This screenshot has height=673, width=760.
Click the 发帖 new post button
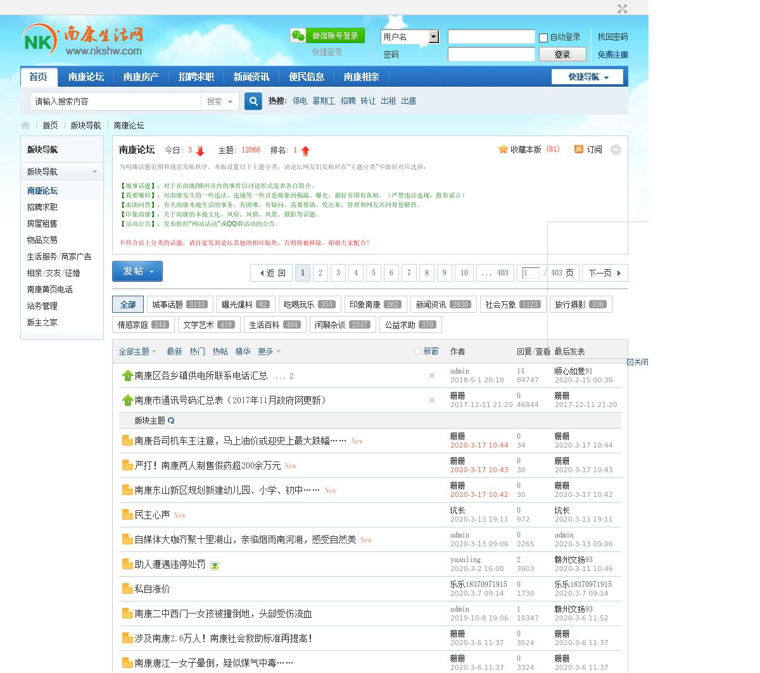[x=137, y=272]
